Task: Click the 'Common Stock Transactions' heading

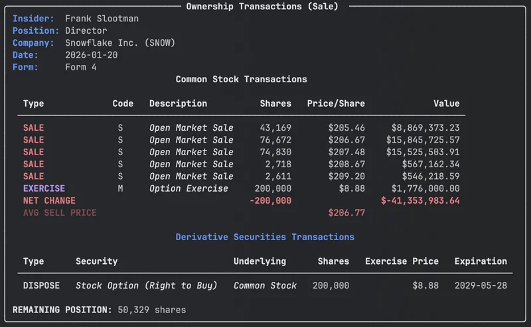Action: point(241,80)
